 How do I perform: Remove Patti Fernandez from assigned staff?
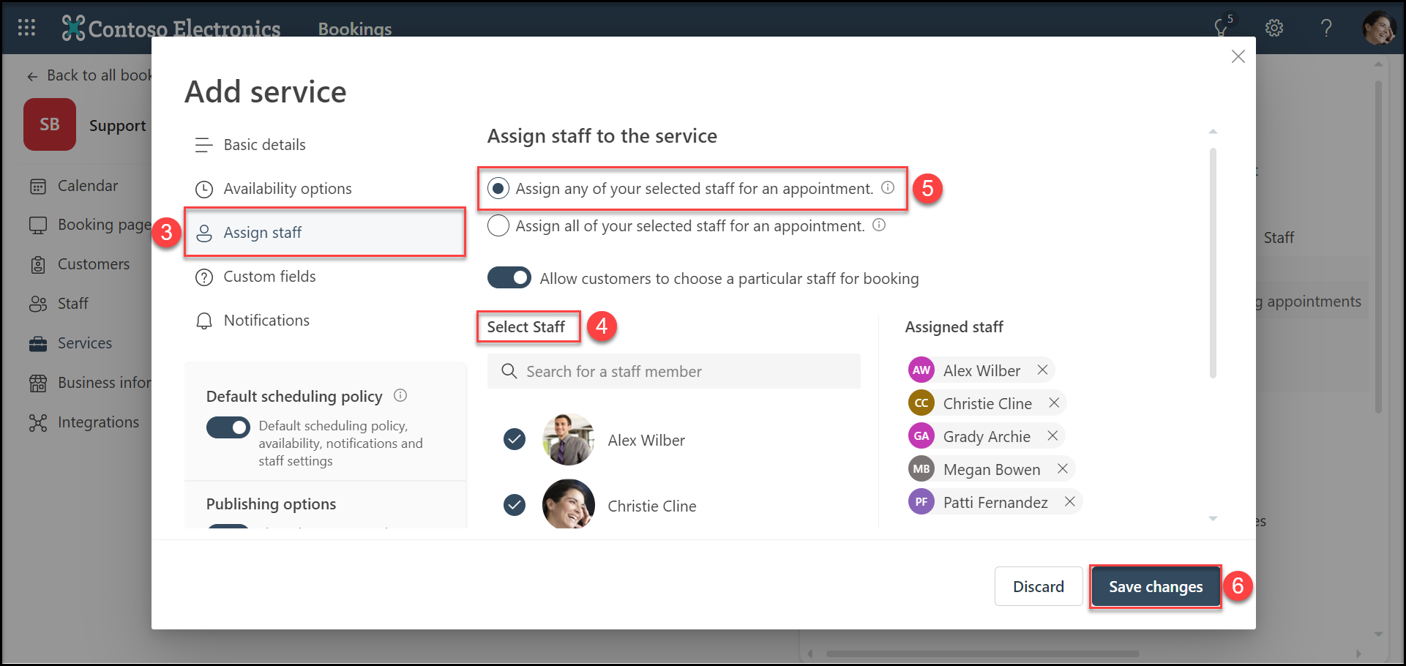click(x=1069, y=502)
